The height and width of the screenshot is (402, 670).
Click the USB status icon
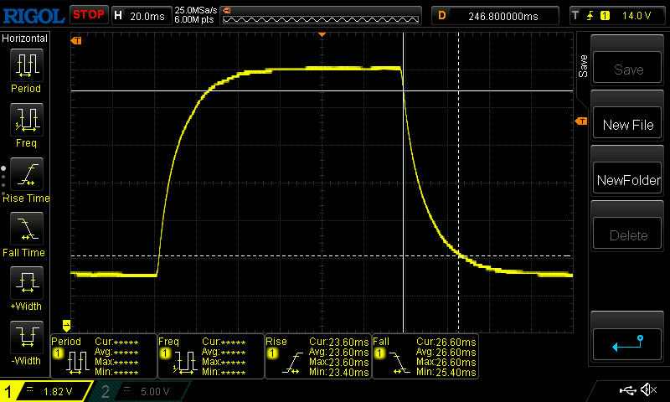click(x=627, y=390)
